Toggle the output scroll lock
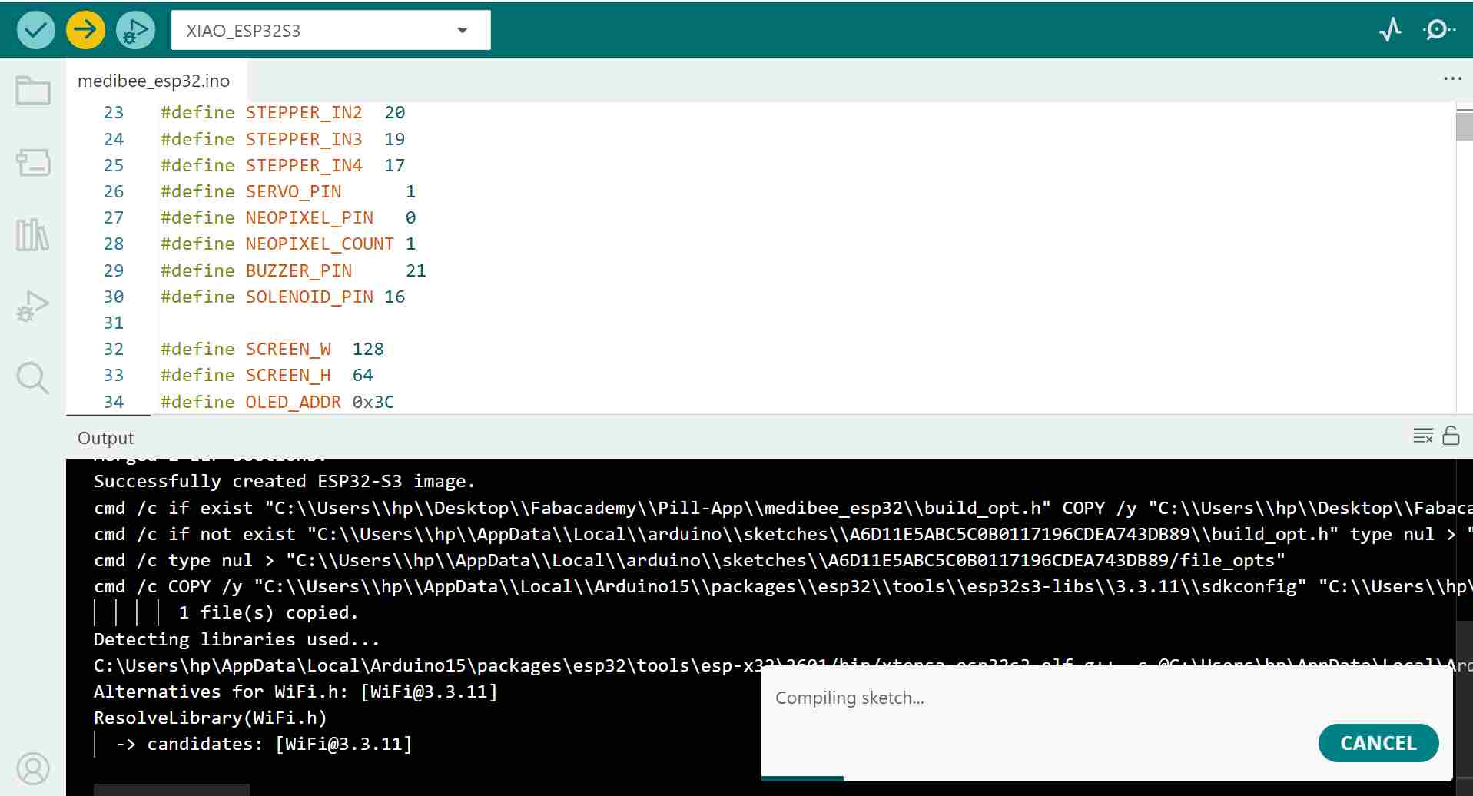1473x796 pixels. 1451,436
